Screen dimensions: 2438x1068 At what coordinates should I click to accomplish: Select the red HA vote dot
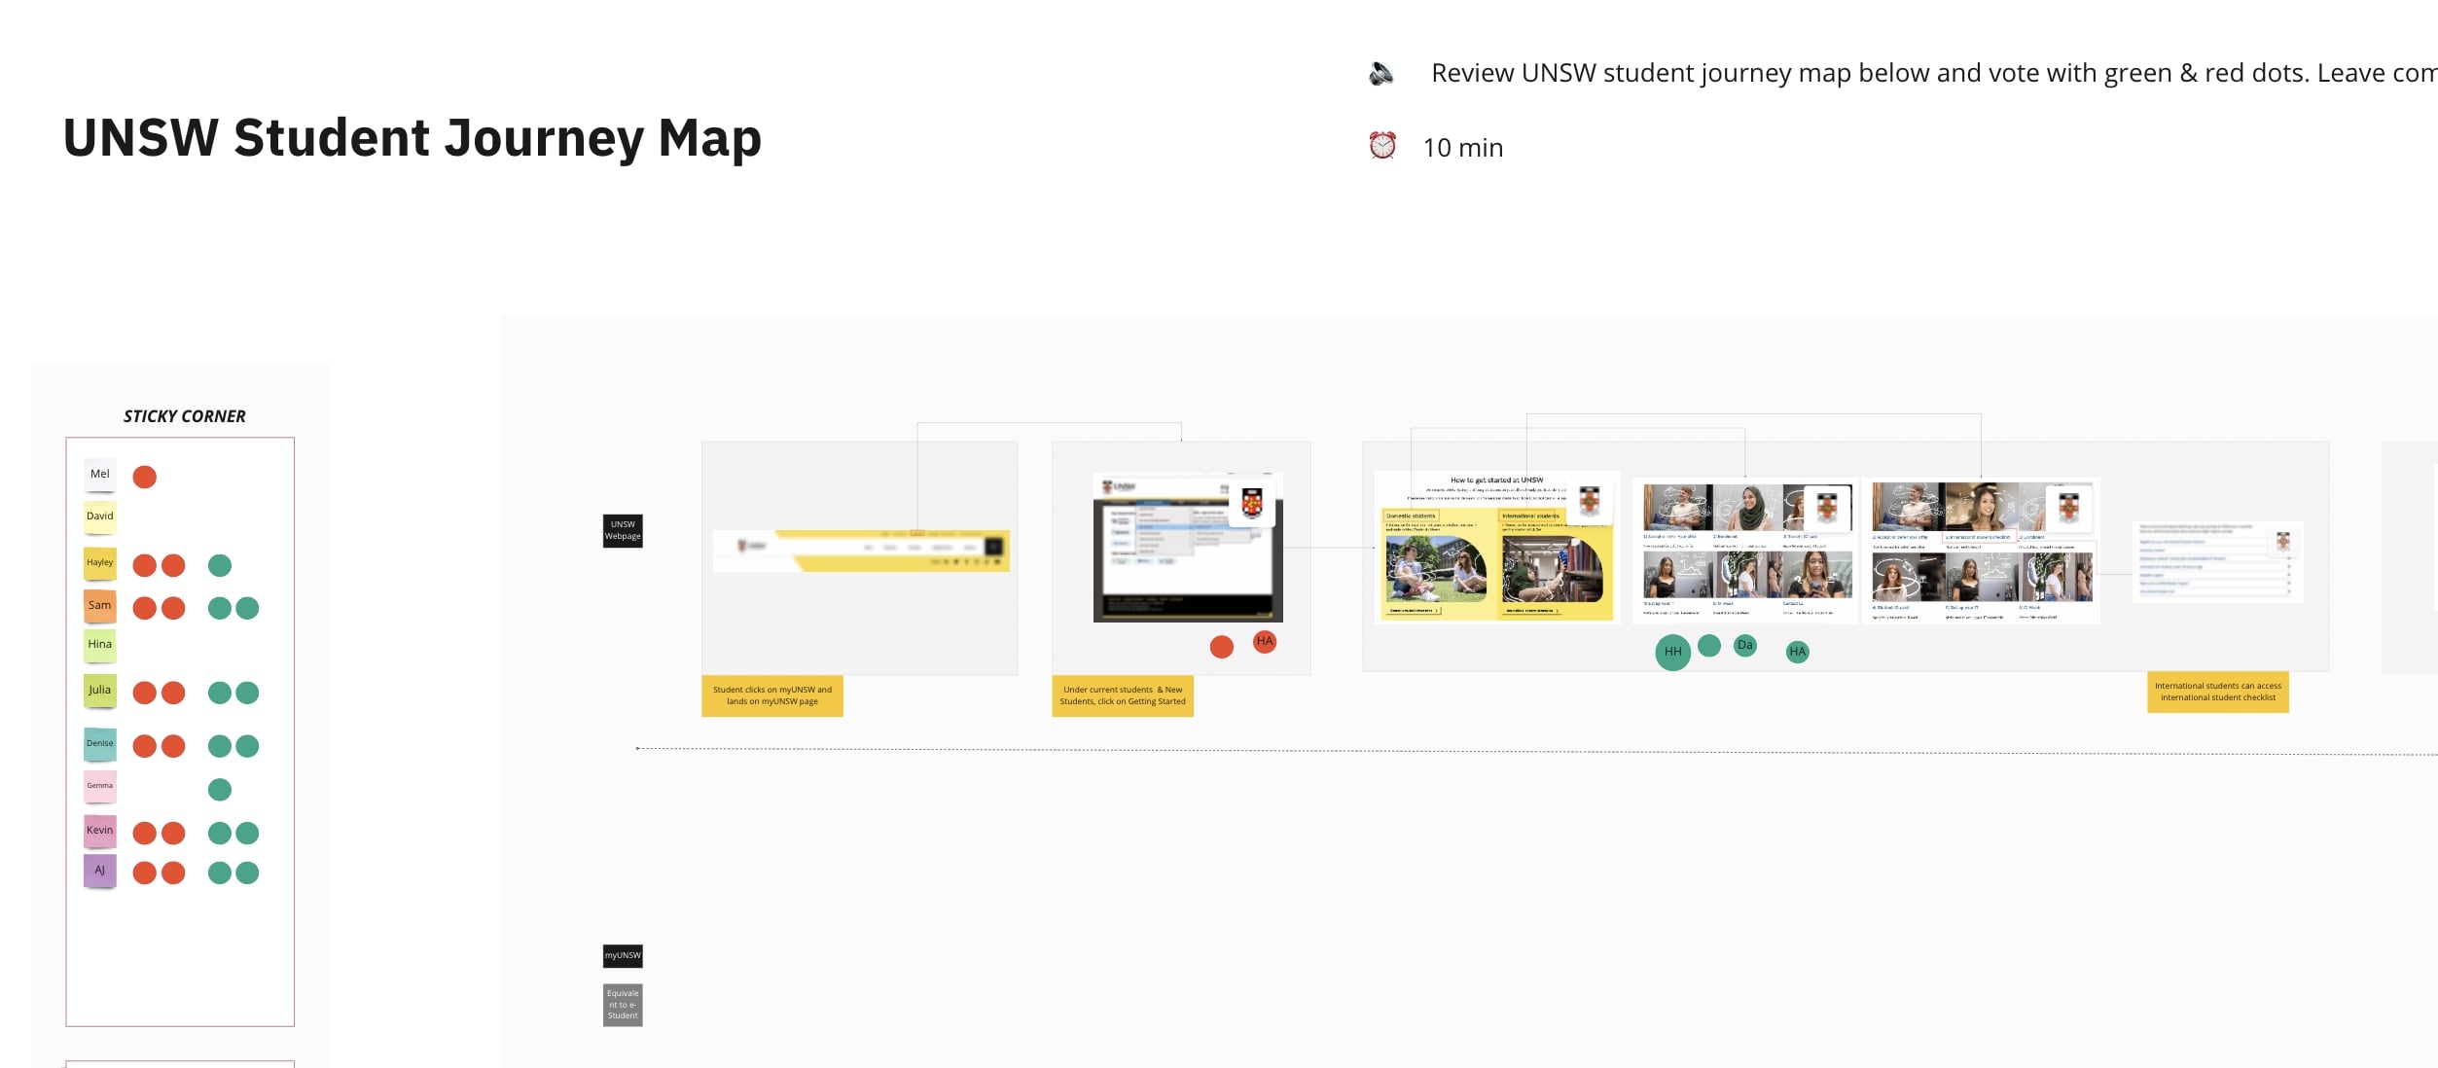pyautogui.click(x=1264, y=641)
